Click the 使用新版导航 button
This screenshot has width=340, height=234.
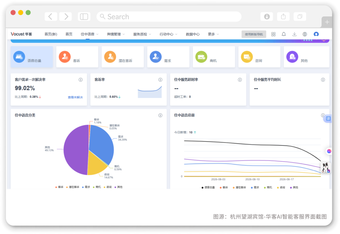[254, 34]
